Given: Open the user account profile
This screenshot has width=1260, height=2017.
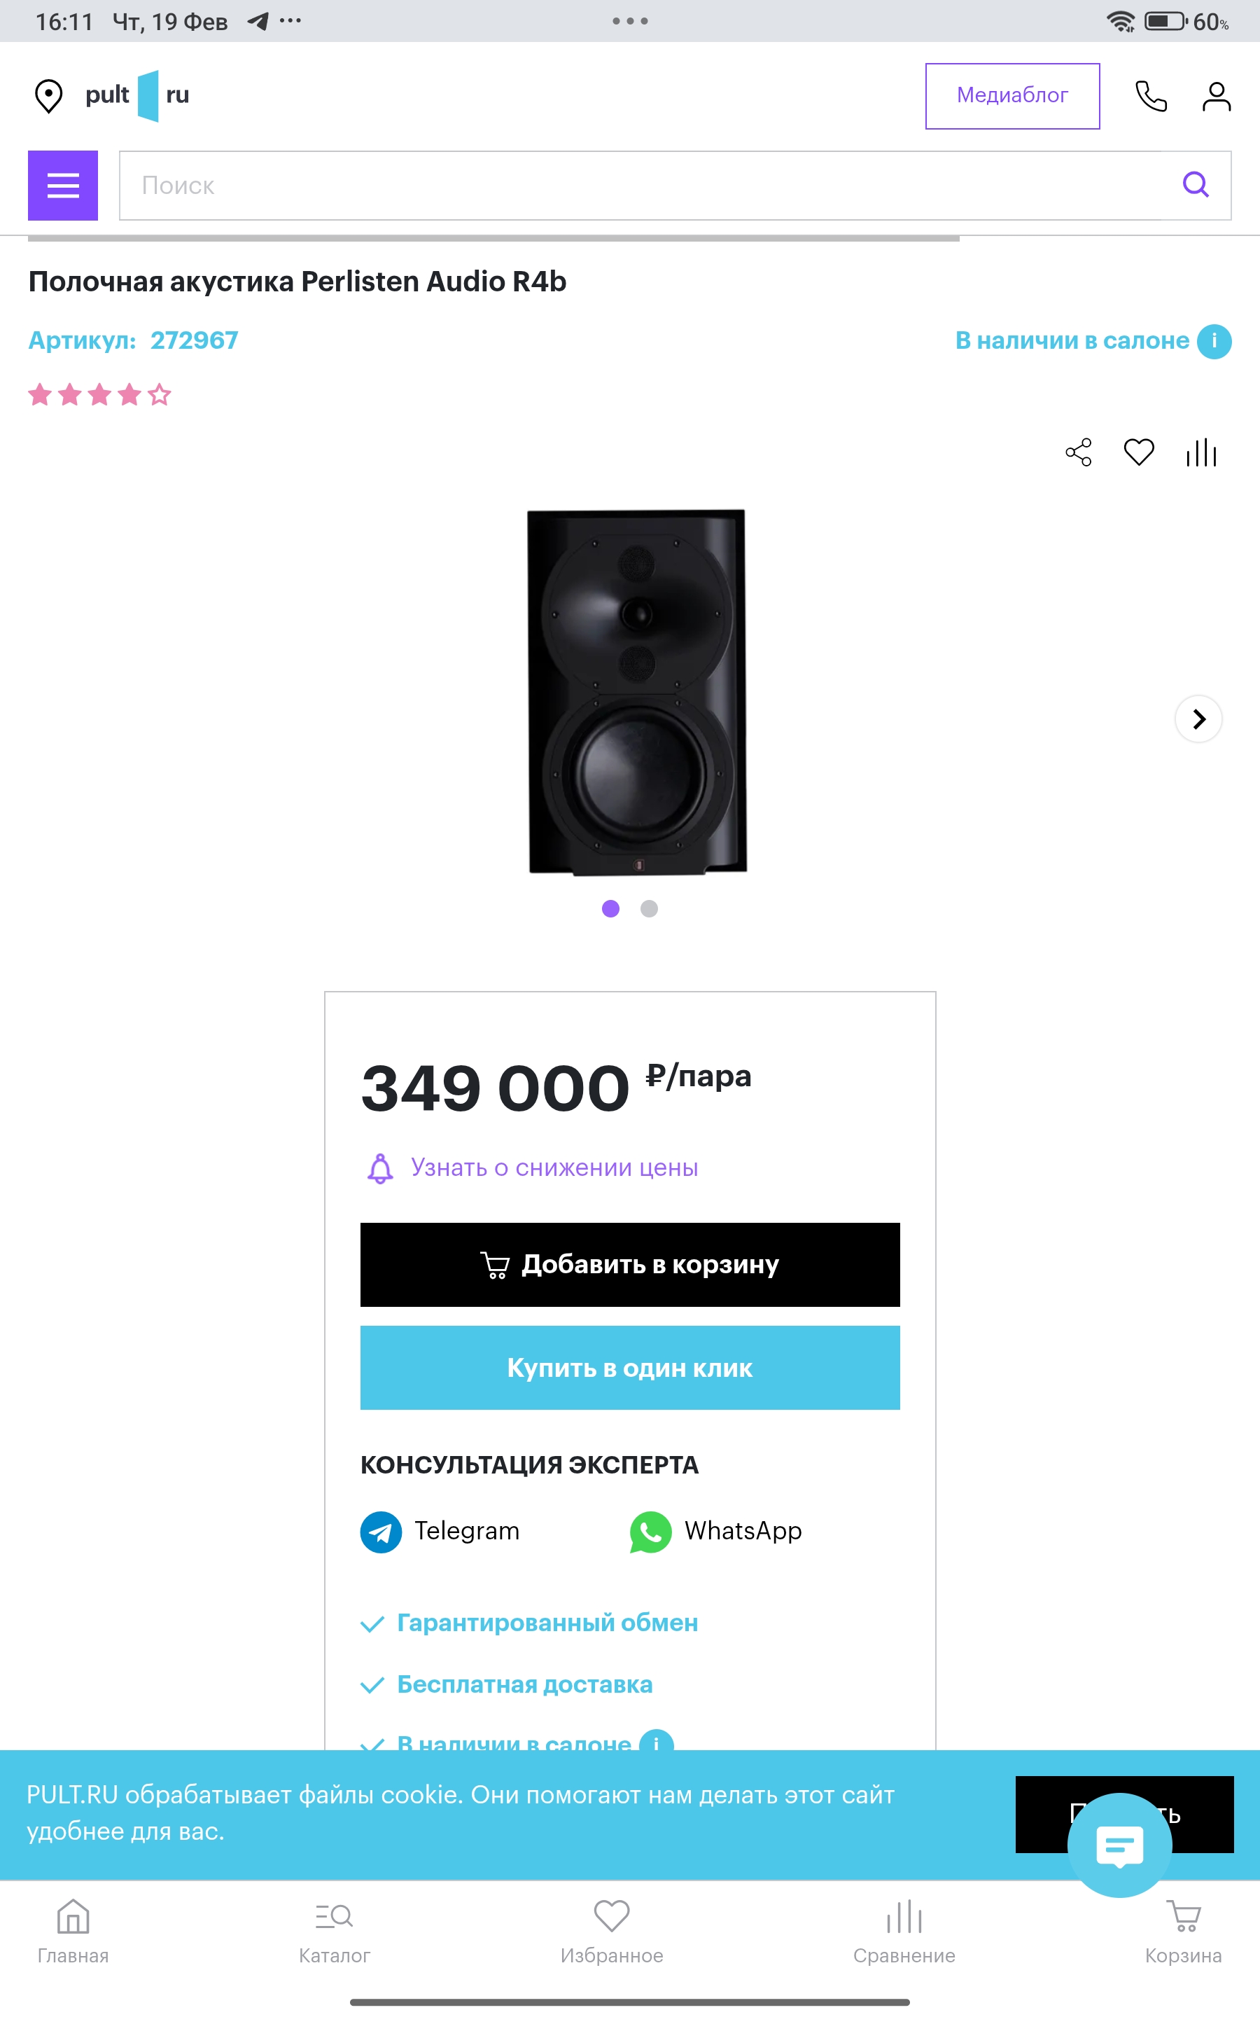Looking at the screenshot, I should click(x=1216, y=97).
